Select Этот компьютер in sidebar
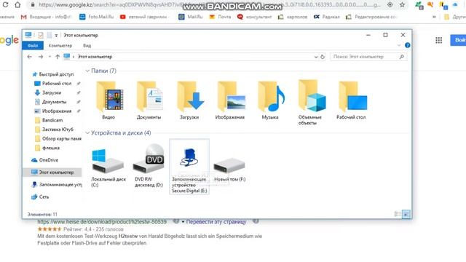The image size is (466, 262). [52, 172]
